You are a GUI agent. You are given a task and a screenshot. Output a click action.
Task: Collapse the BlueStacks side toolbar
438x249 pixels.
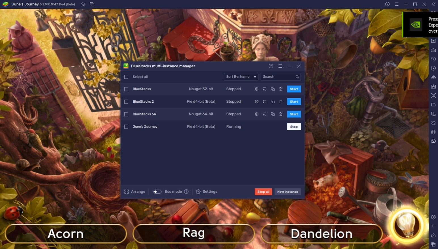(x=433, y=4)
